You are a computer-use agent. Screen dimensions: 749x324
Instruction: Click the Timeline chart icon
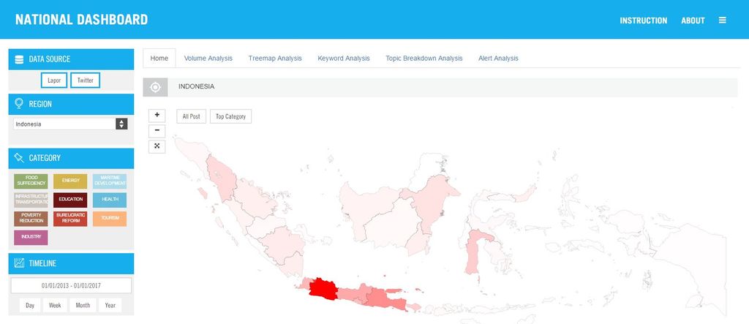pyautogui.click(x=19, y=263)
